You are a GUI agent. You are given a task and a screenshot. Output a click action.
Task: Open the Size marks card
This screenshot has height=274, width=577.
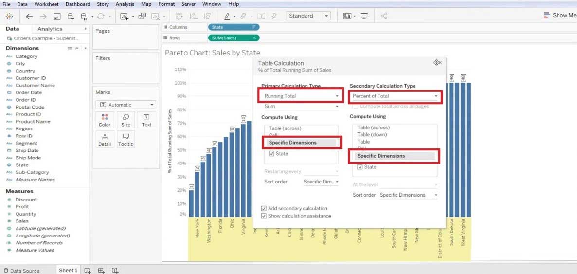126,120
